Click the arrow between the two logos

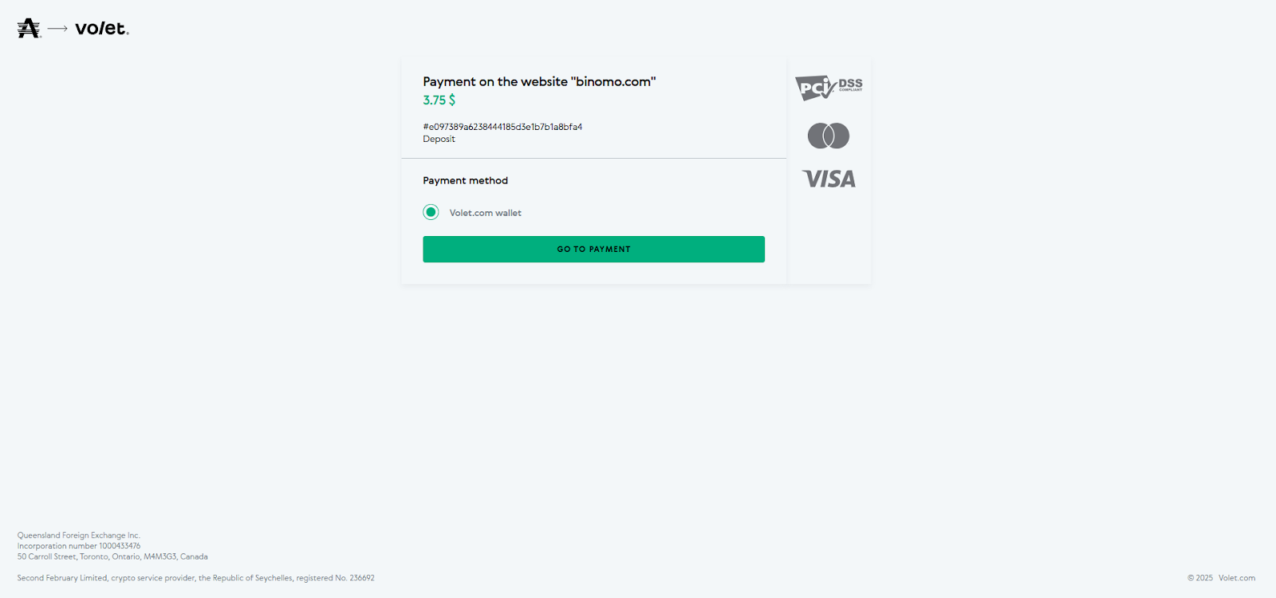pyautogui.click(x=57, y=29)
